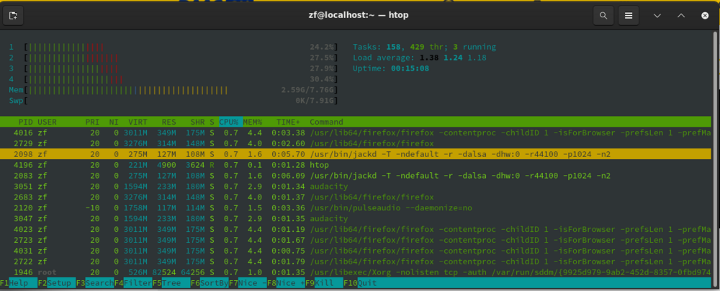Click F9 Kill in footer bar
Screen dimensions: 720x291
point(324,283)
